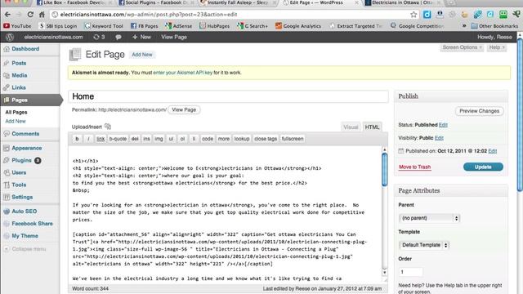Click the Links chain icon
The width and height of the screenshot is (523, 294).
7,87
